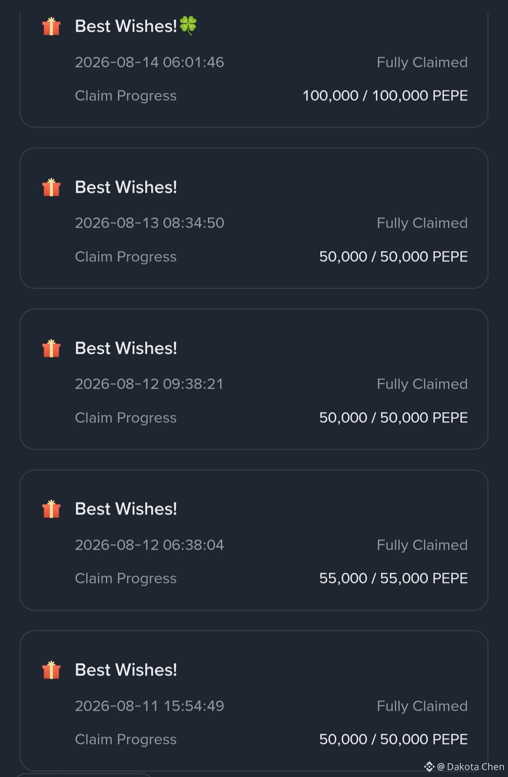Open Best Wishes card dated 2026-08-13 08:34:50

click(254, 218)
